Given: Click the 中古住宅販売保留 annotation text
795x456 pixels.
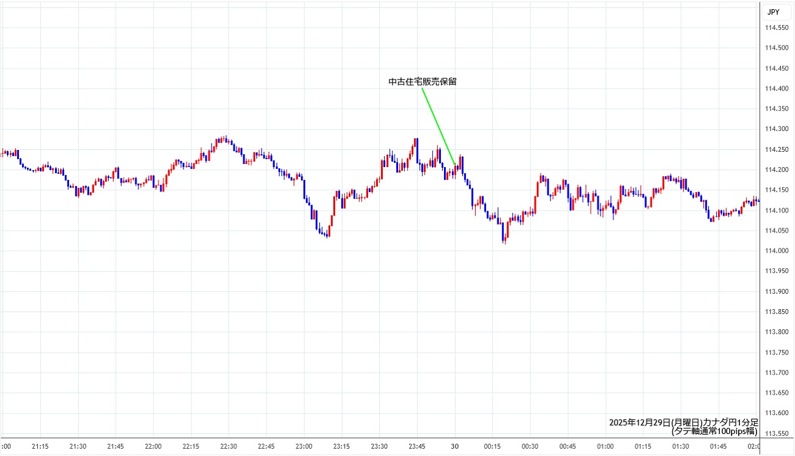Looking at the screenshot, I should point(422,81).
